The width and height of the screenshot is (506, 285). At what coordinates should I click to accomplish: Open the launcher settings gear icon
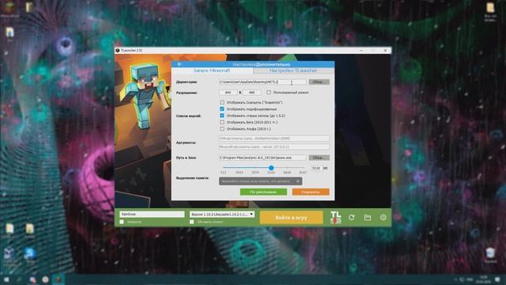coord(383,218)
